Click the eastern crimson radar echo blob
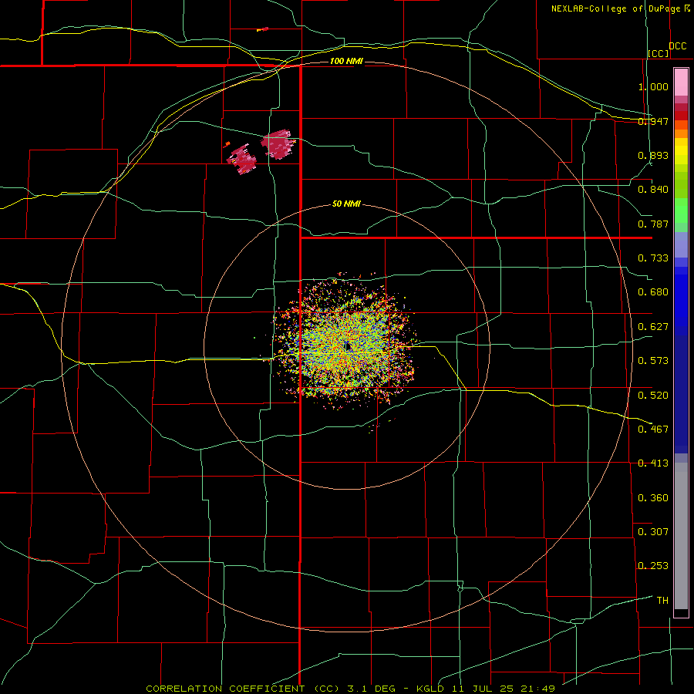 pyautogui.click(x=277, y=144)
